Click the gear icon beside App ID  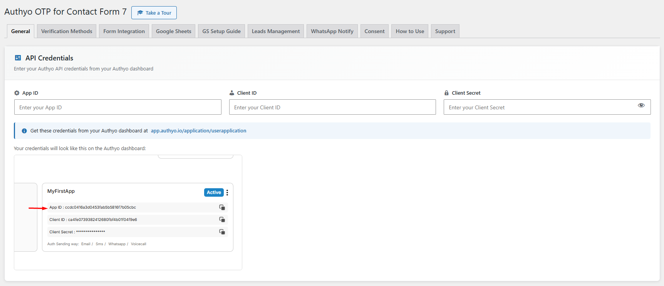point(17,93)
